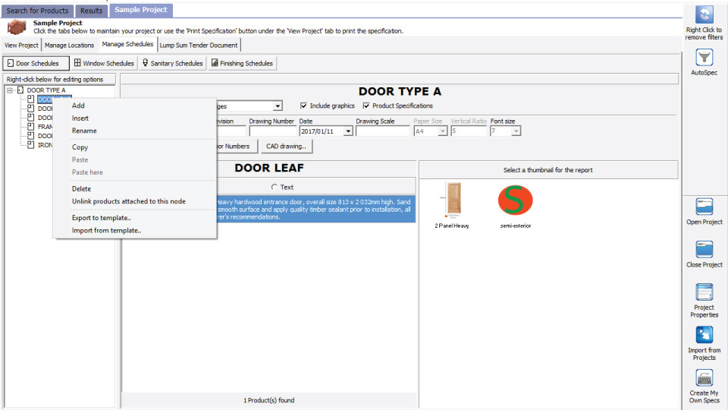Viewport: 728px width, 410px height.
Task: Click the '1 Product(s) found' status text
Action: tap(268, 400)
